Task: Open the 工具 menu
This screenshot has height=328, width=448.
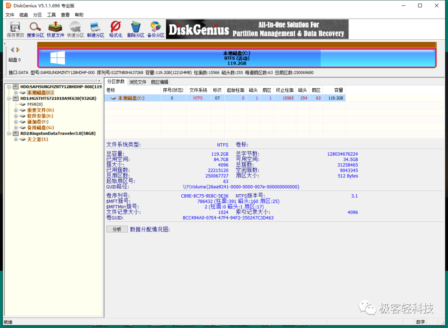Action: 51,14
